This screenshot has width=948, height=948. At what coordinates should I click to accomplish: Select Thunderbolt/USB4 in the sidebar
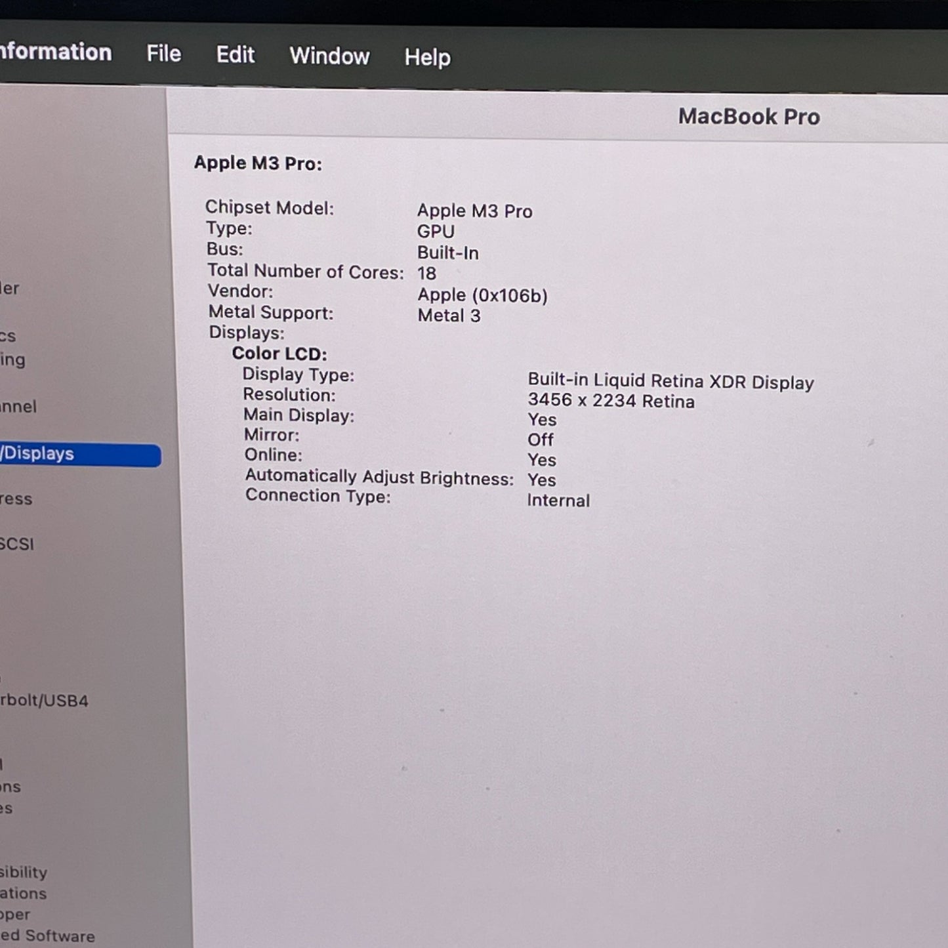pyautogui.click(x=44, y=701)
